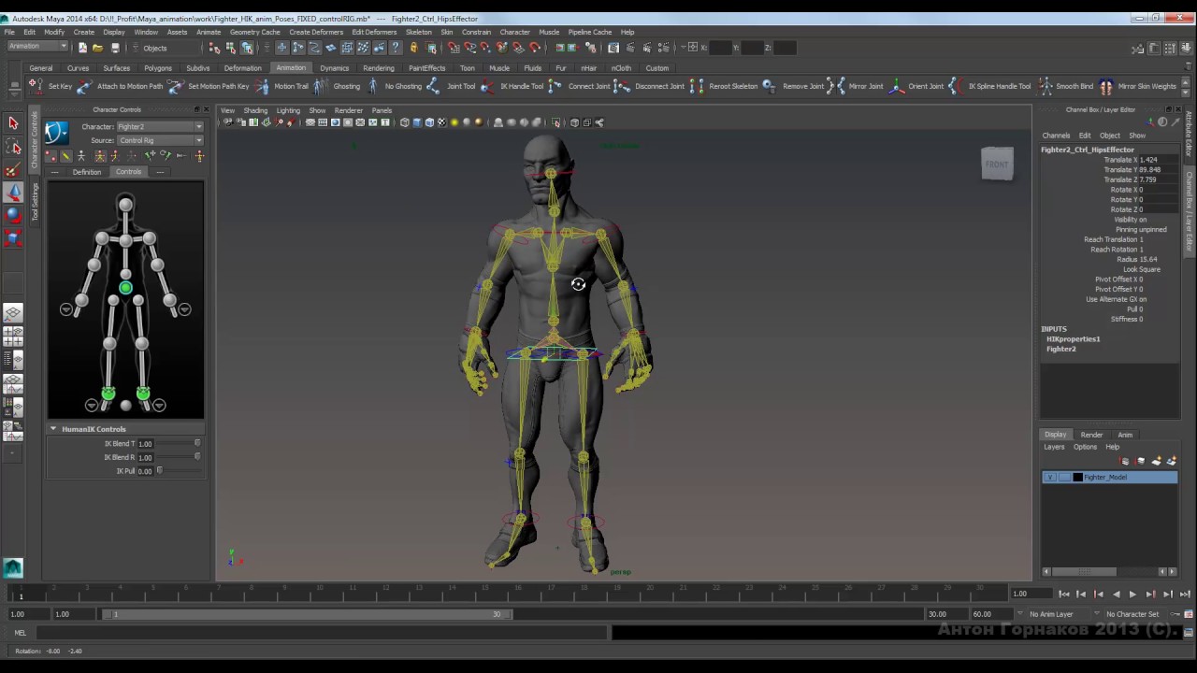Click the Set Key shelf icon
The width and height of the screenshot is (1197, 673).
[35, 86]
